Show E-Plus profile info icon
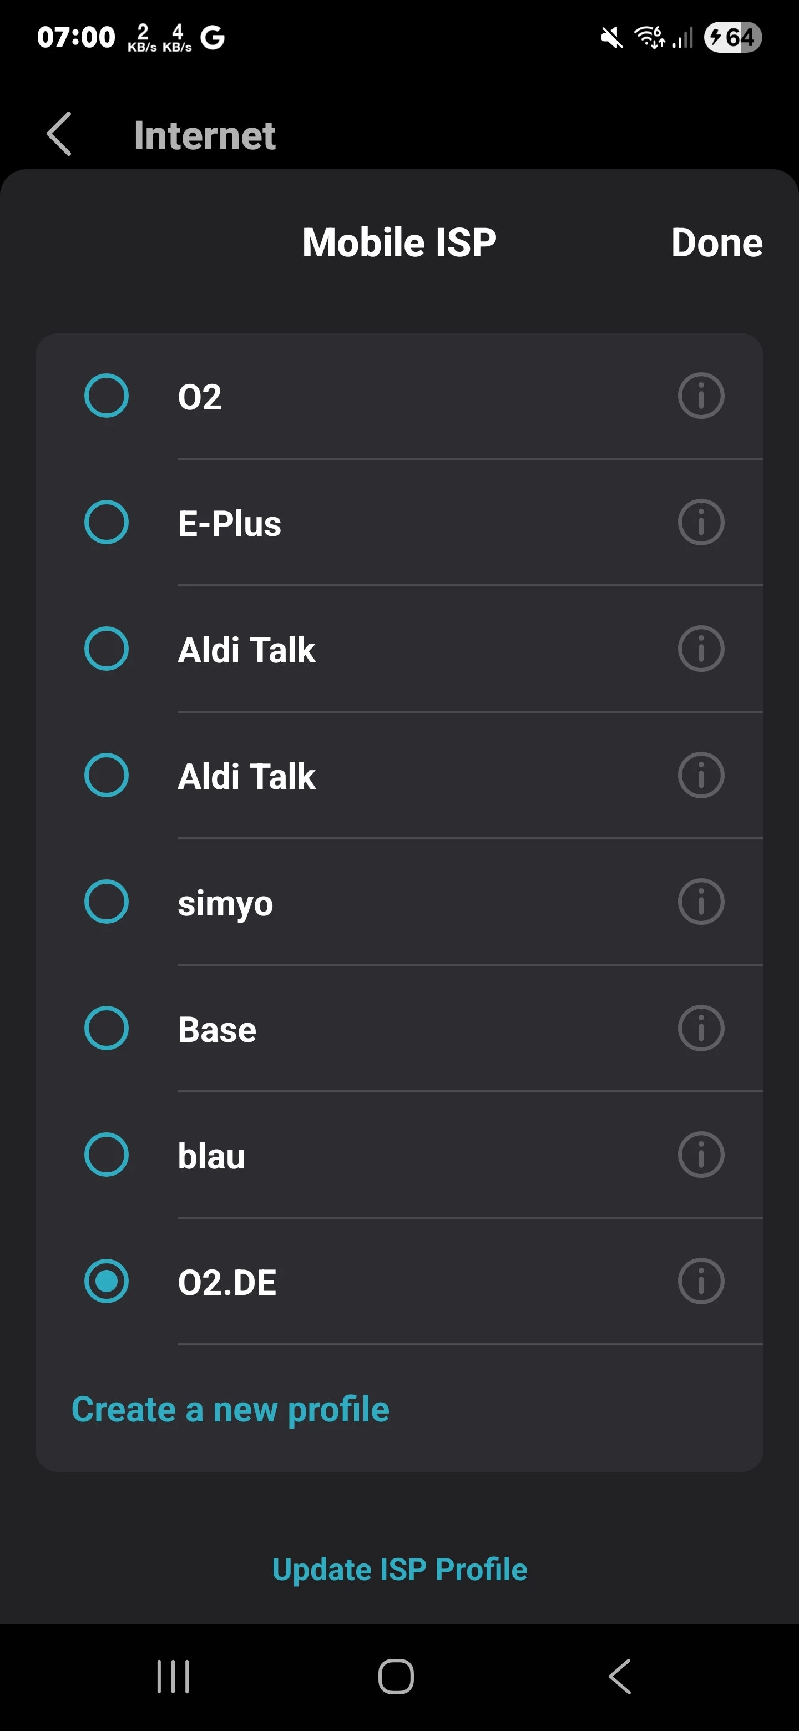The width and height of the screenshot is (799, 1731). tap(700, 522)
